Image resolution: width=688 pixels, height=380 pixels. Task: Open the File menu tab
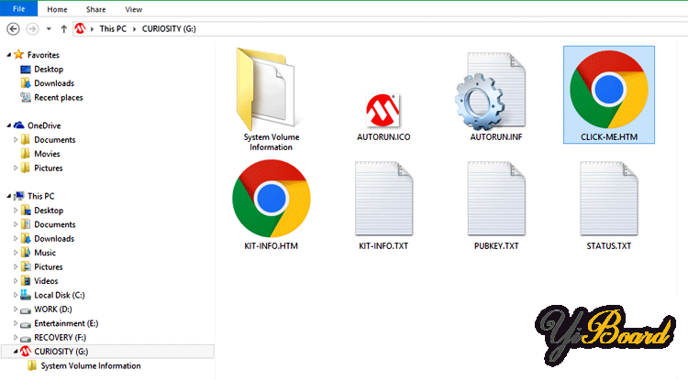click(x=19, y=9)
